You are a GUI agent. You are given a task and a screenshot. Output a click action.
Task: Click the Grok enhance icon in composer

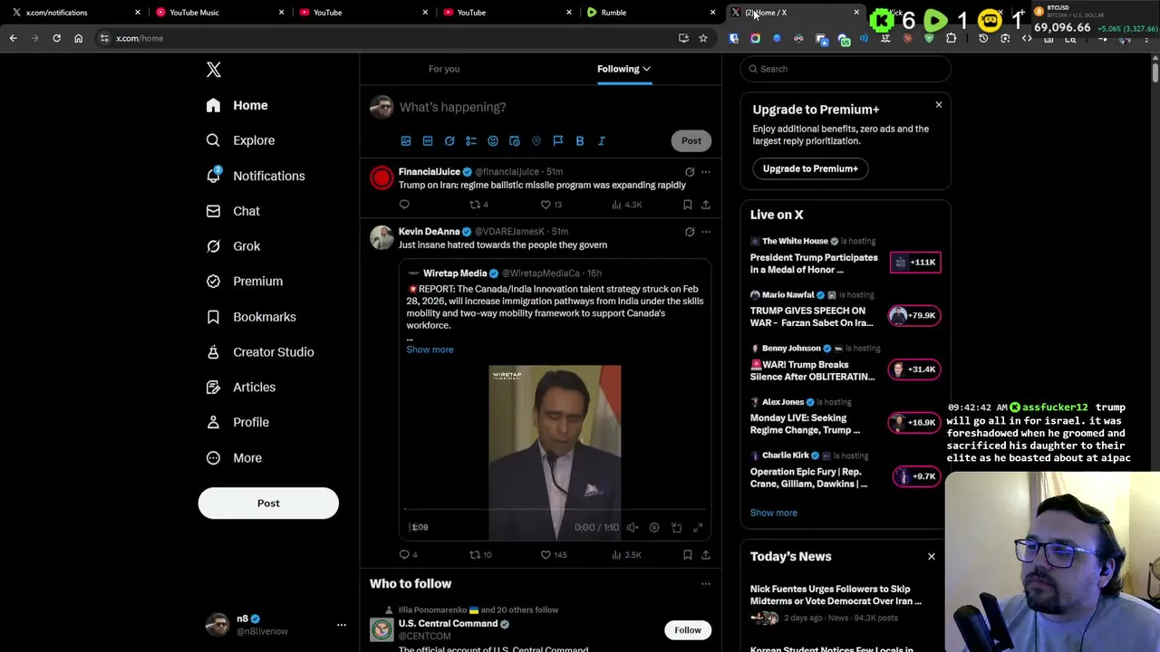click(449, 141)
